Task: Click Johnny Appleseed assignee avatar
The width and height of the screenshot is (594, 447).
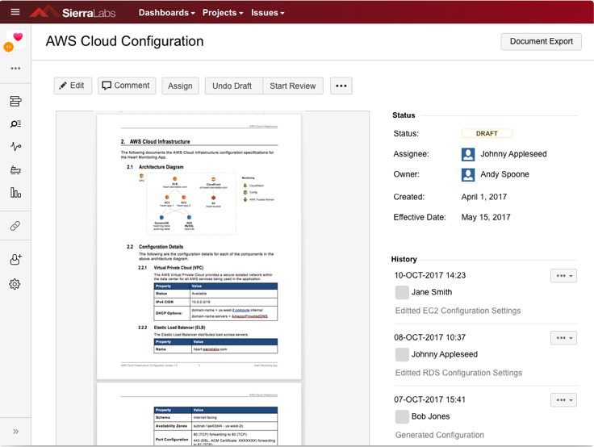Action: [x=468, y=154]
